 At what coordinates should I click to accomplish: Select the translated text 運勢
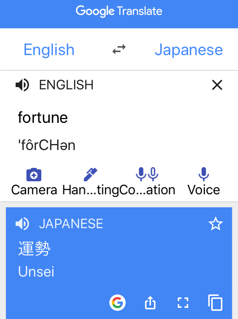click(34, 248)
